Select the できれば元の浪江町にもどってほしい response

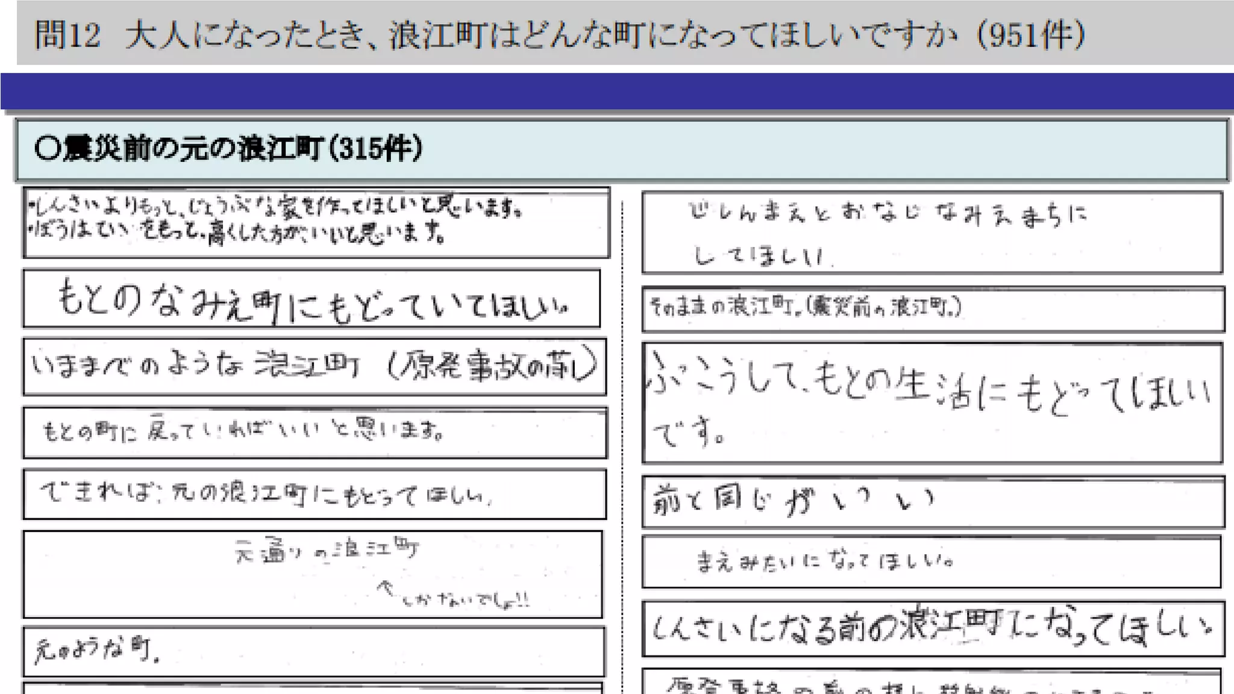[x=314, y=494]
